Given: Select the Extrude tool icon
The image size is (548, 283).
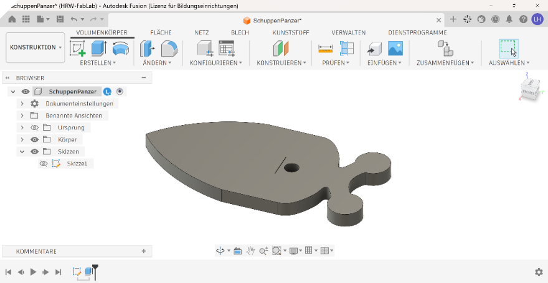Looking at the screenshot, I should [99, 48].
